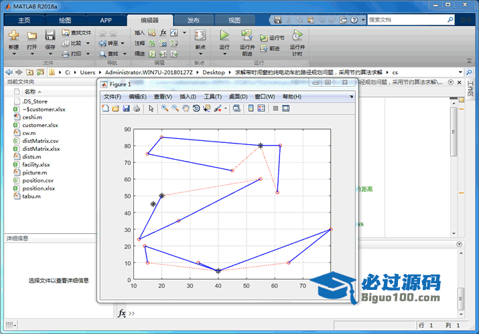This screenshot has width=479, height=334.
Task: Click the back navigation arrow
Action: (x=9, y=72)
